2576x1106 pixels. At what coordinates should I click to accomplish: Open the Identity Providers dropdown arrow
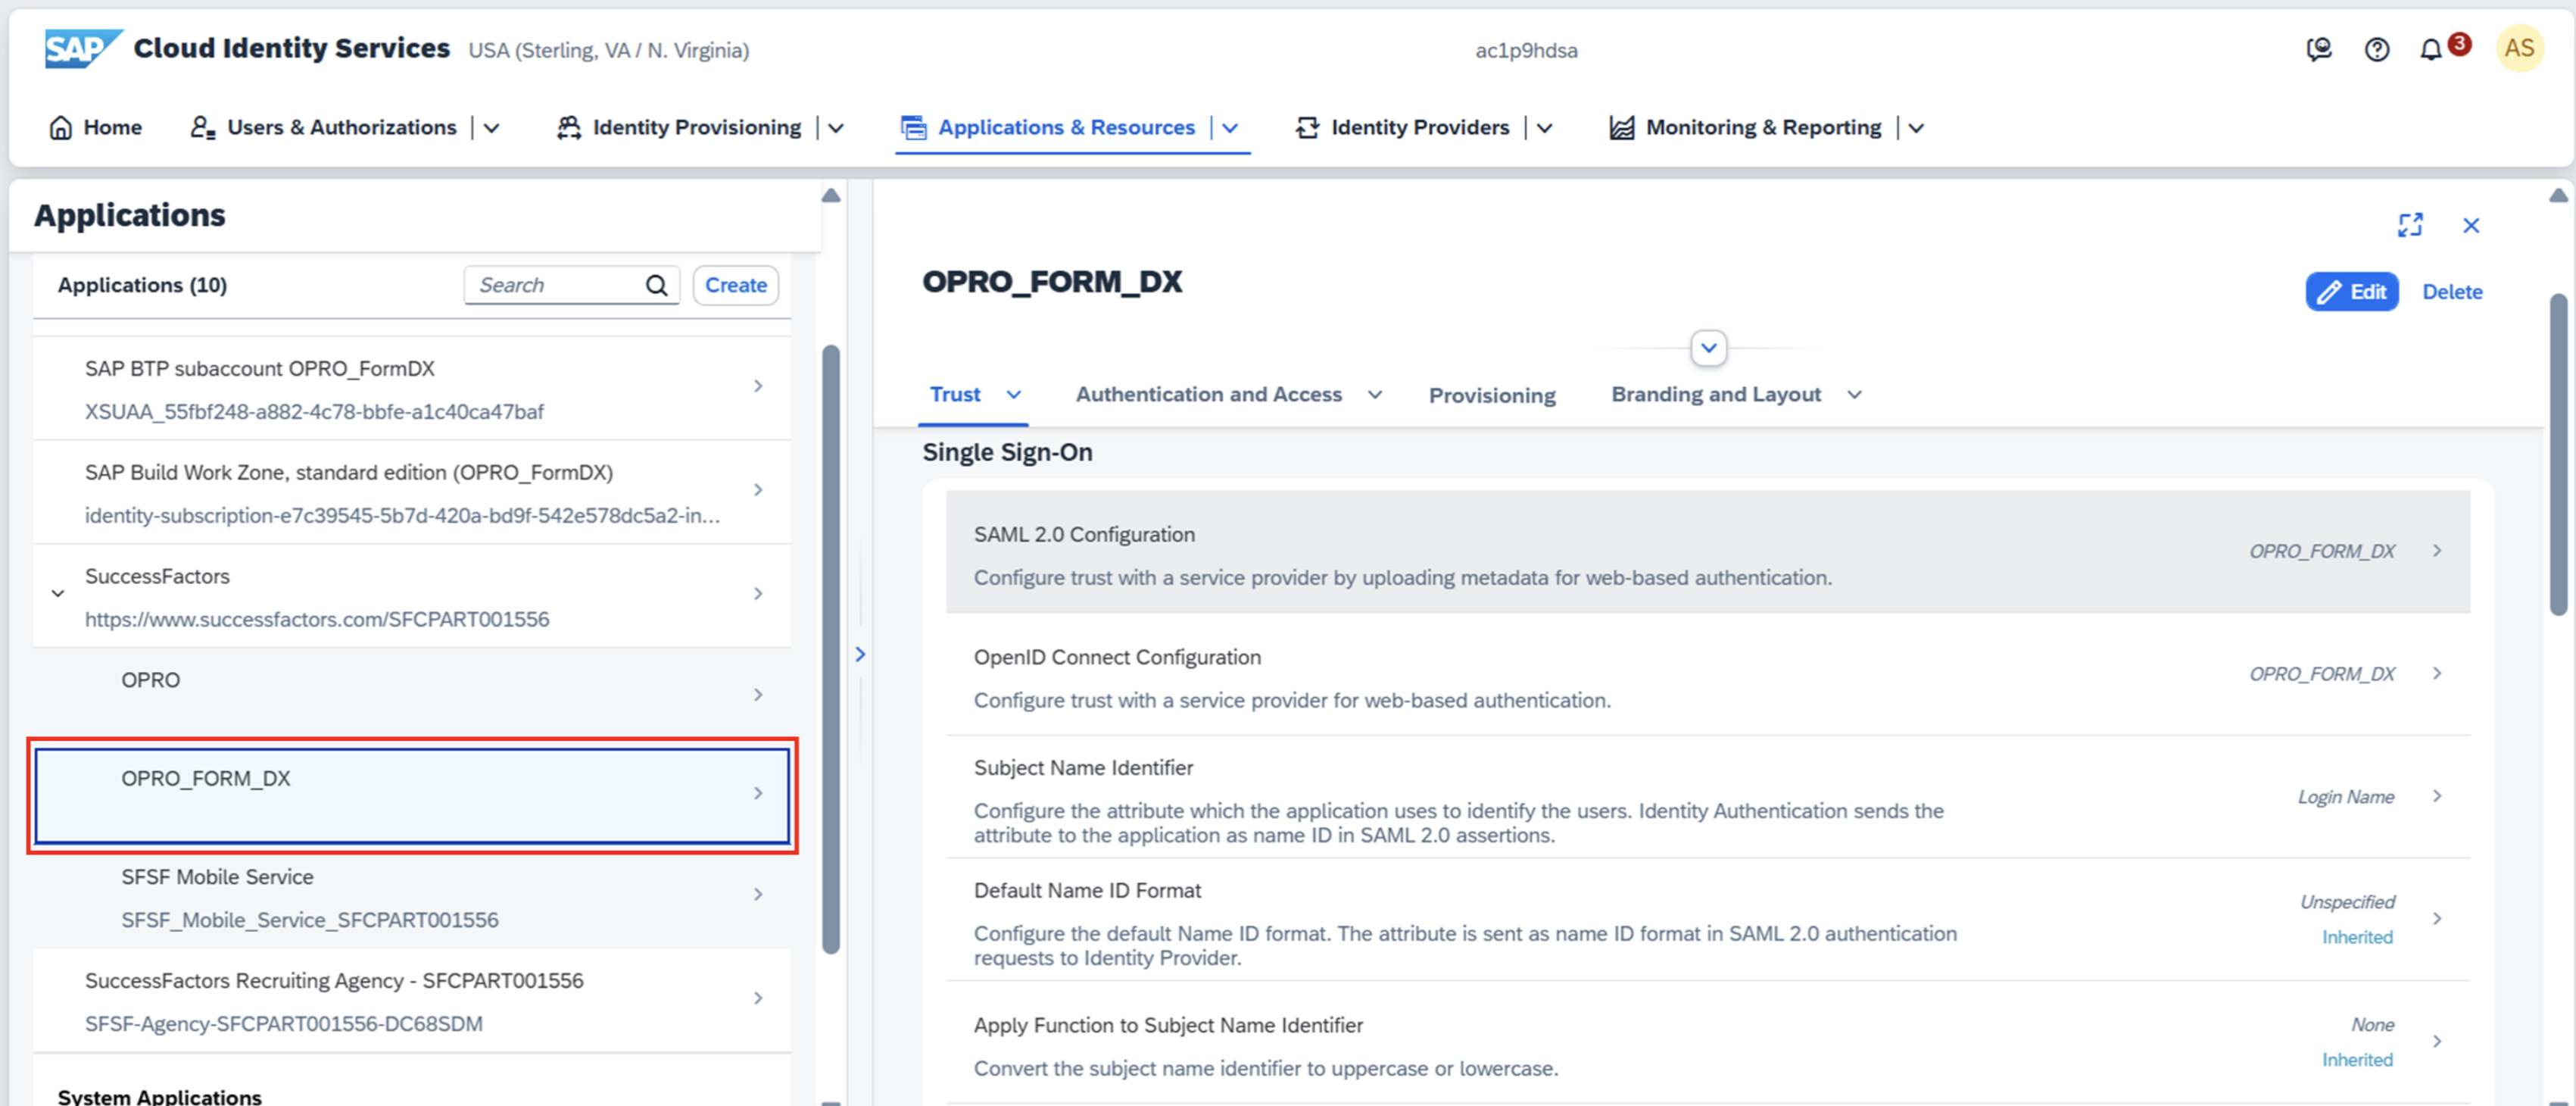coord(1544,128)
